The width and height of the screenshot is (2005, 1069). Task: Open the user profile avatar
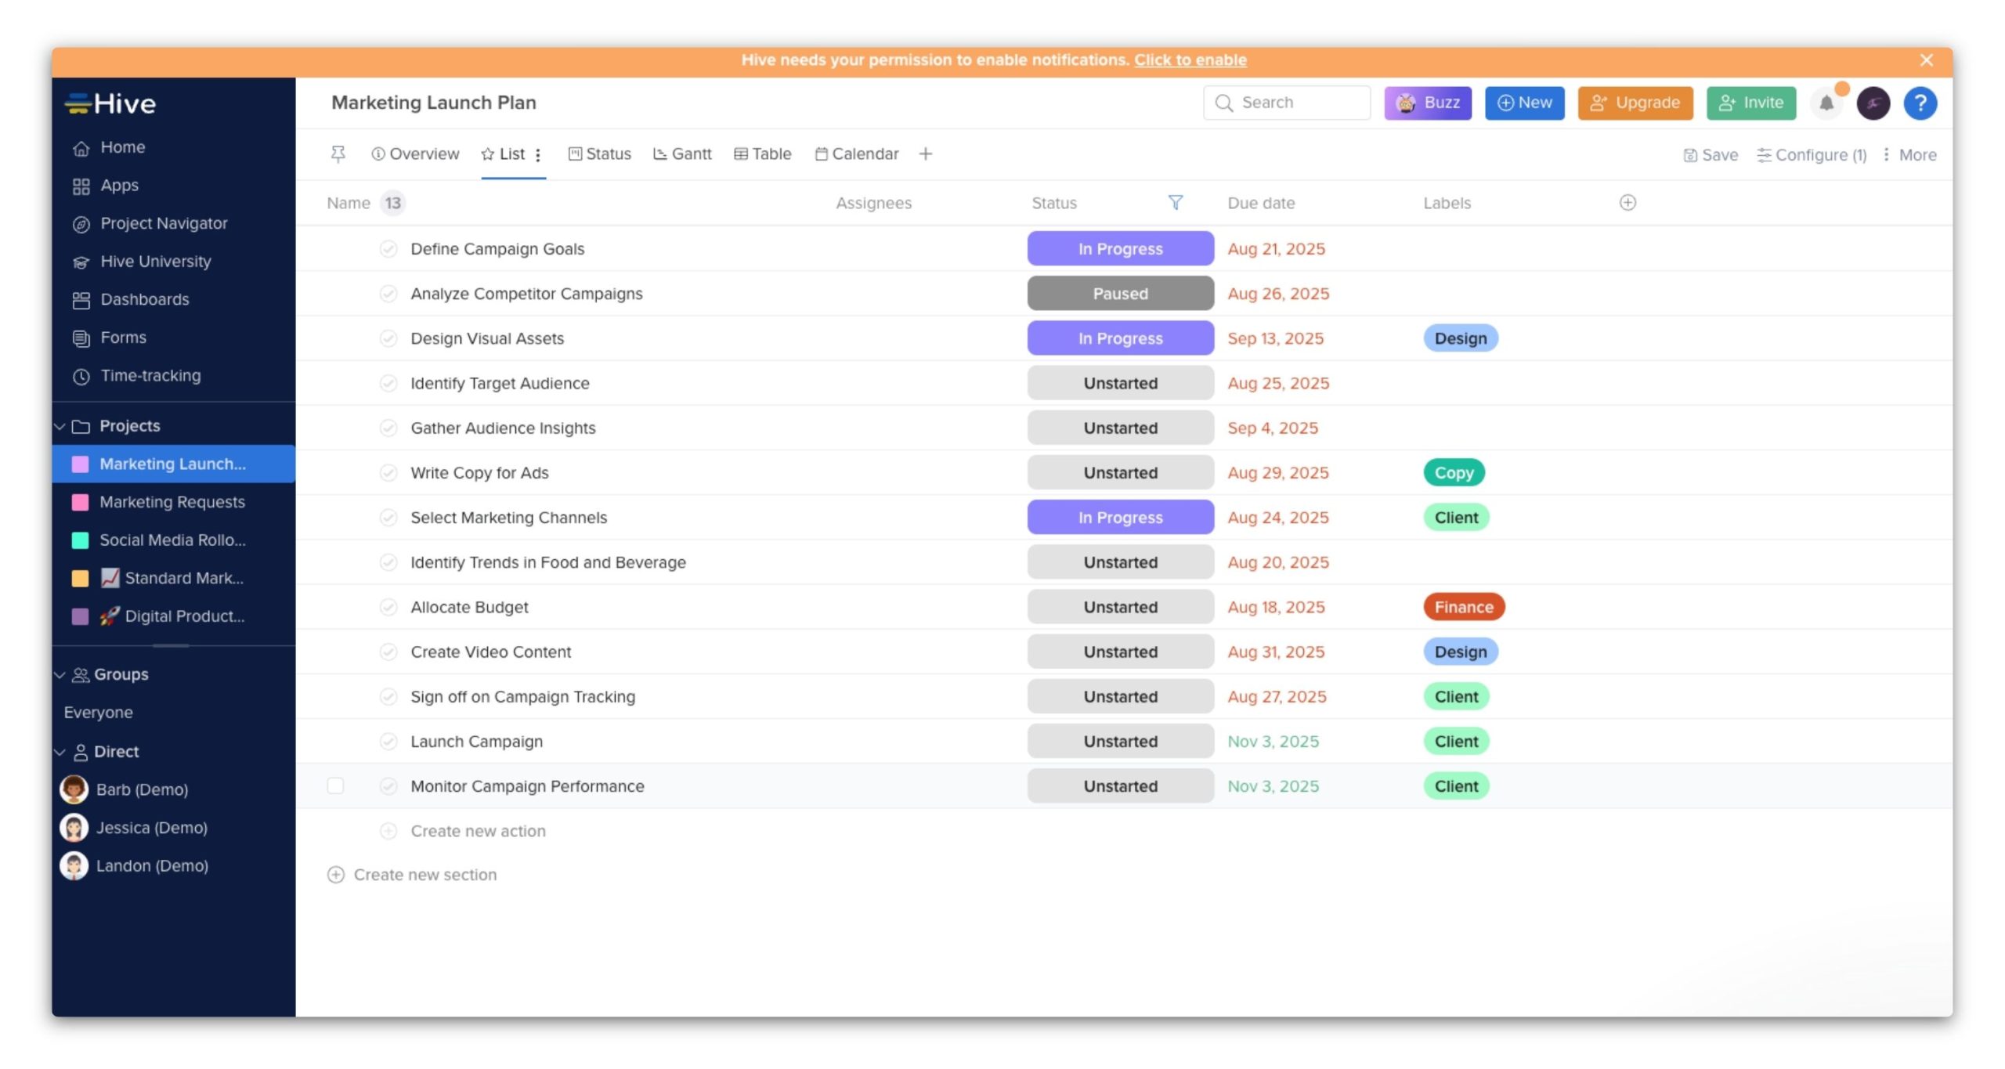1873,103
